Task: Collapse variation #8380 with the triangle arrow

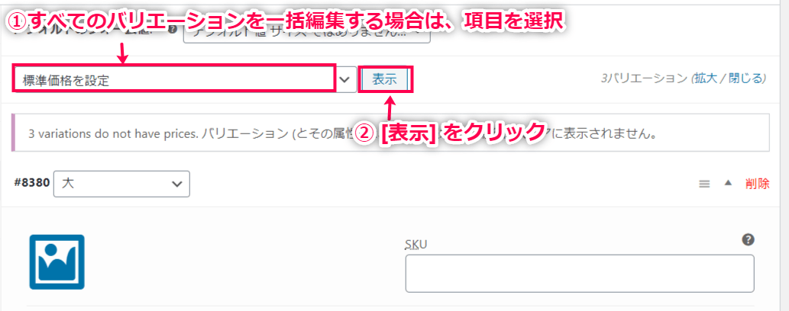Action: (728, 184)
